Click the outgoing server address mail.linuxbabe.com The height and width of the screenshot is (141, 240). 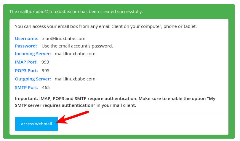[x=75, y=79]
